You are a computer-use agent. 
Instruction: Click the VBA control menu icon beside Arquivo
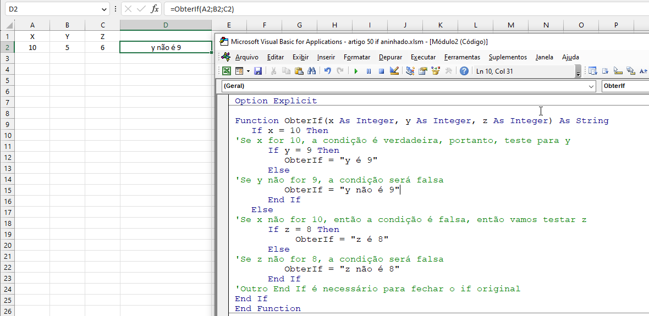[x=226, y=57]
